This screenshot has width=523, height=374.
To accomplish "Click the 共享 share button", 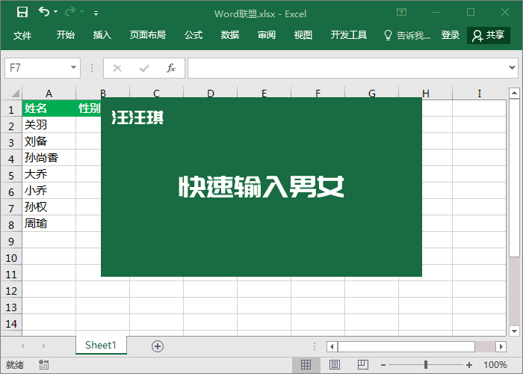I will pyautogui.click(x=489, y=35).
